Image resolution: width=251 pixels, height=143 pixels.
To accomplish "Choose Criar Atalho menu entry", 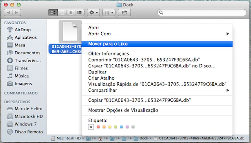I will click(157, 78).
